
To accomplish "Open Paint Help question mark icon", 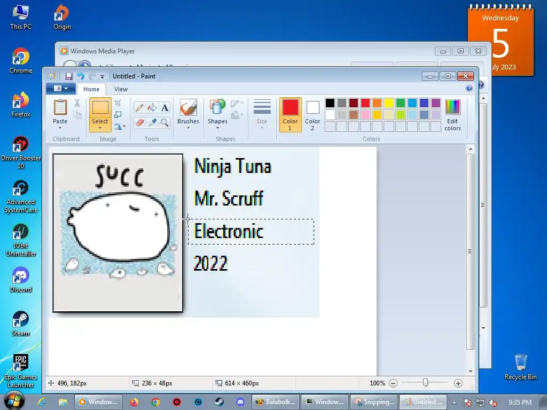I will tap(469, 89).
